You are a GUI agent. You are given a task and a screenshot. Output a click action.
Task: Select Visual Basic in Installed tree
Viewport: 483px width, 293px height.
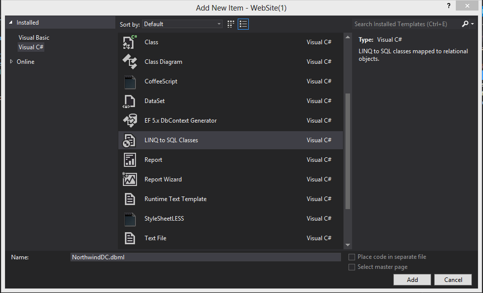pos(34,38)
